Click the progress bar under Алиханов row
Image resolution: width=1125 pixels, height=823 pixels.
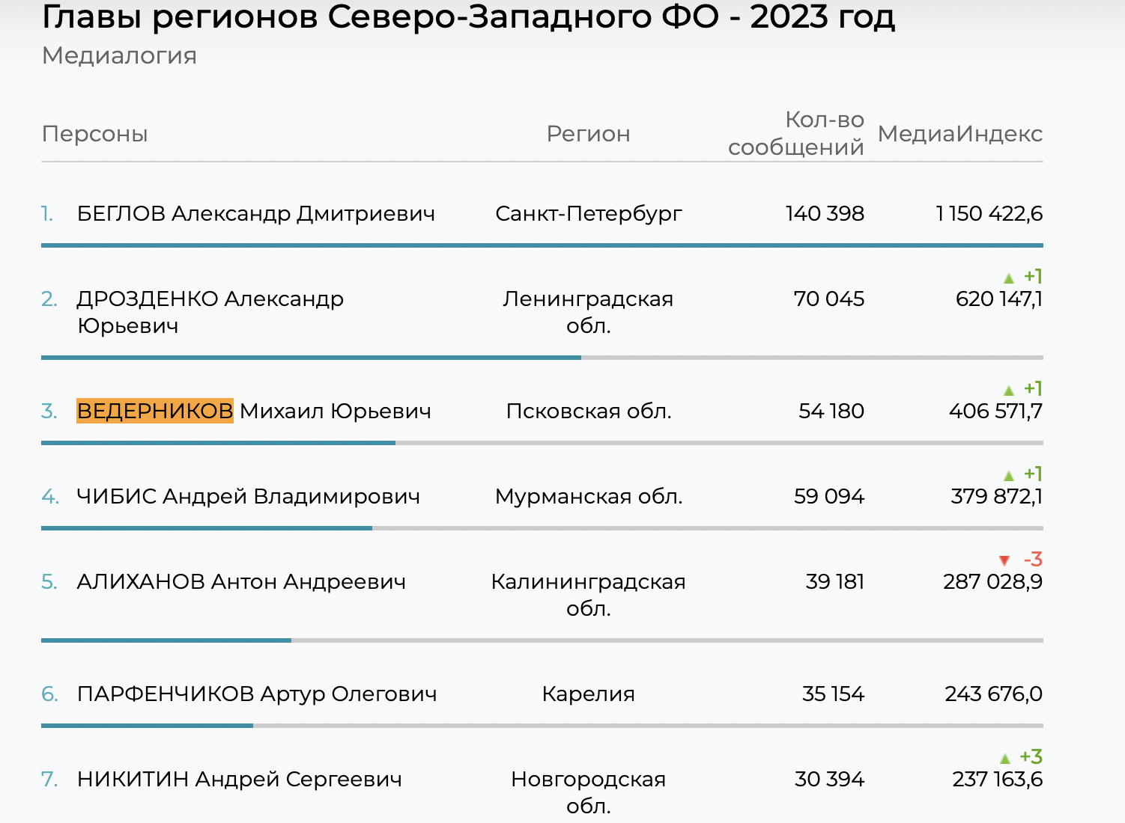click(542, 640)
